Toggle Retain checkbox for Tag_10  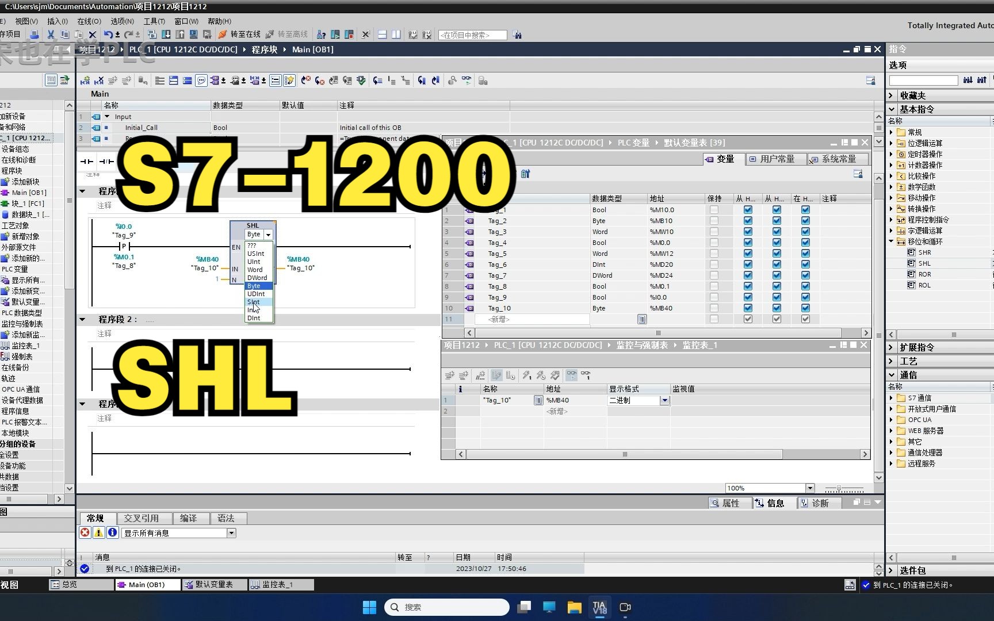[714, 308]
